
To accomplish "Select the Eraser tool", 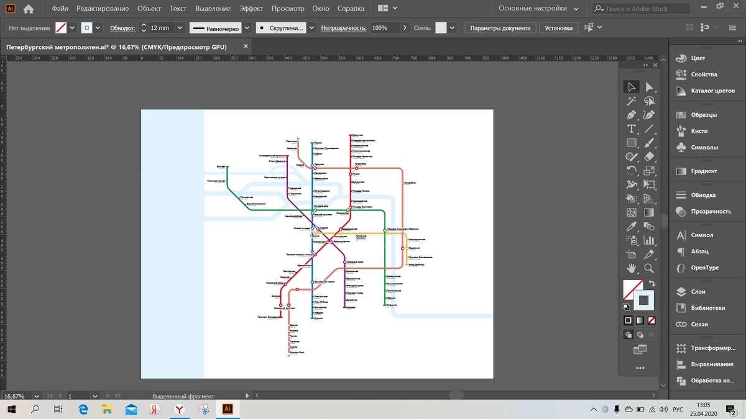I will click(649, 156).
